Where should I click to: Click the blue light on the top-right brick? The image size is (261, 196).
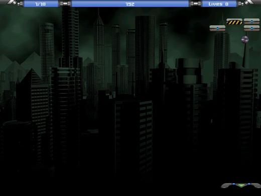tap(251, 22)
